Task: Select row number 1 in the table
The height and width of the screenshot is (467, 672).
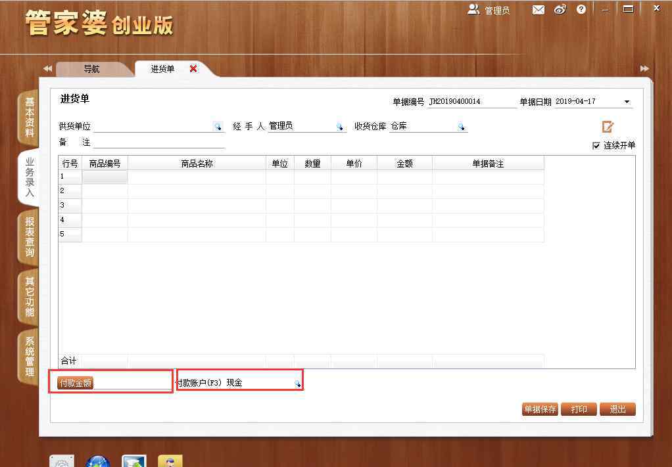Action: (70, 177)
